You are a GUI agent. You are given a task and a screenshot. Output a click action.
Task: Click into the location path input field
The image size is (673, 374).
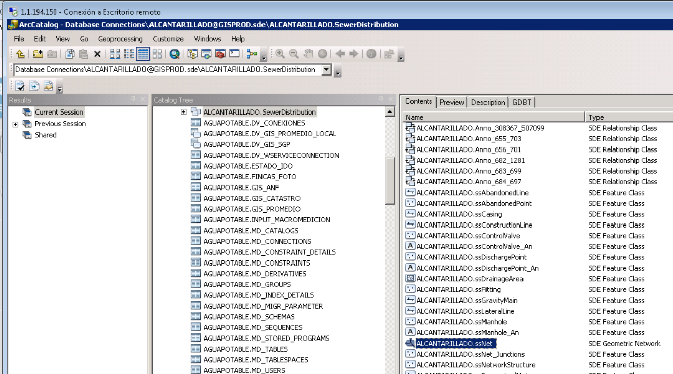click(x=167, y=70)
